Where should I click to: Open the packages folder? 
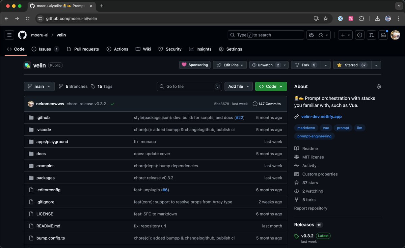(x=46, y=178)
